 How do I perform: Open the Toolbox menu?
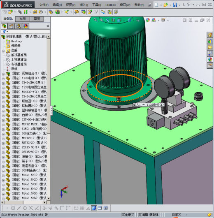pyautogui.click(x=110, y=5)
